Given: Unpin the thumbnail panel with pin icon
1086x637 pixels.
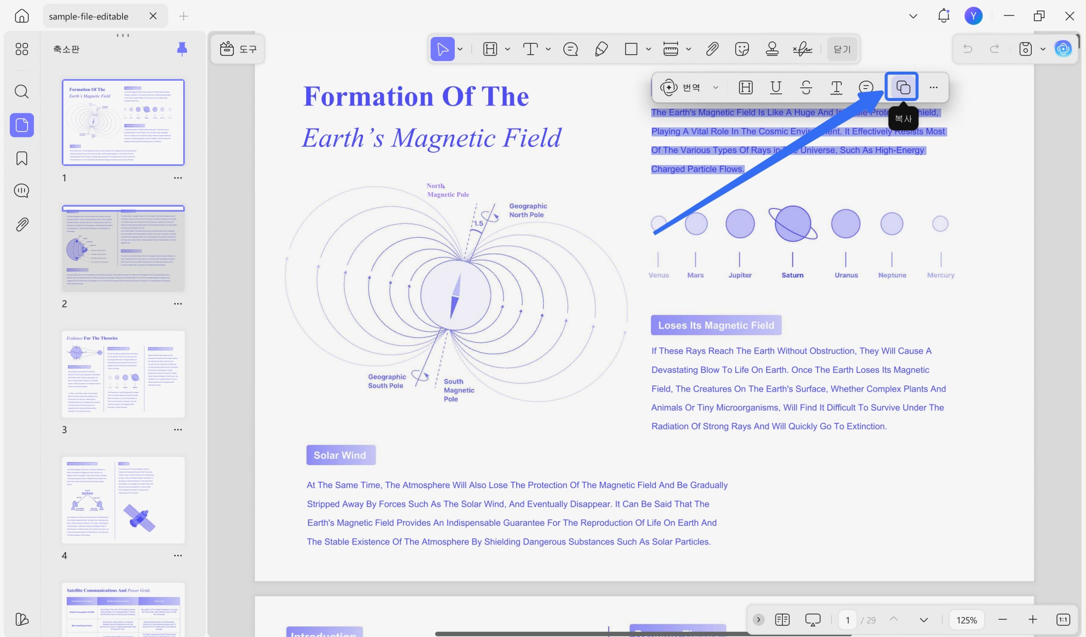Looking at the screenshot, I should point(182,49).
